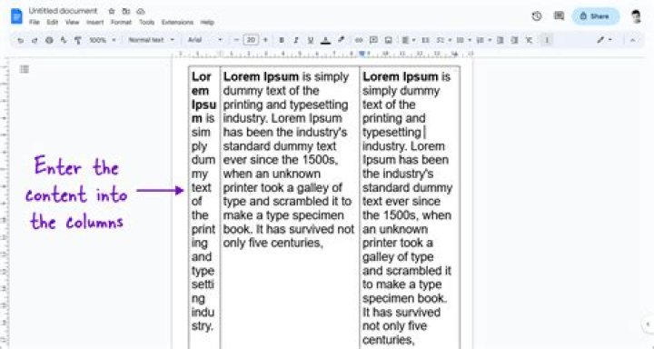654x349 pixels.
Task: Toggle bold formatting
Action: point(282,40)
